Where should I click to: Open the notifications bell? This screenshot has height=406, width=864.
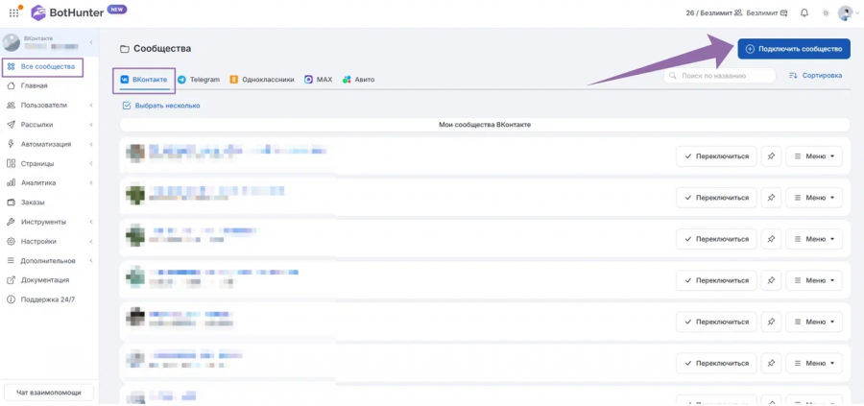click(804, 12)
